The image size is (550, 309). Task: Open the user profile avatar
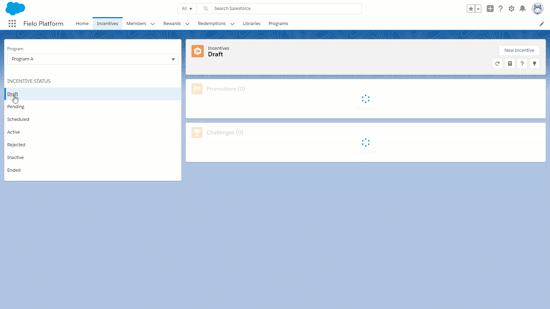point(538,9)
